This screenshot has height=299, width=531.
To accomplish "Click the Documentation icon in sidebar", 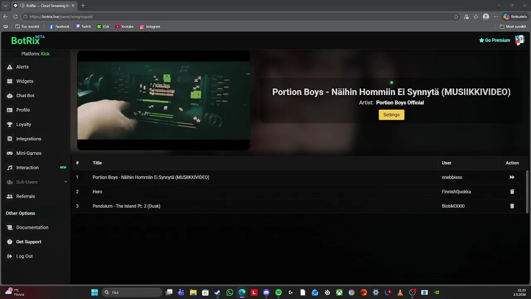I will click(10, 228).
